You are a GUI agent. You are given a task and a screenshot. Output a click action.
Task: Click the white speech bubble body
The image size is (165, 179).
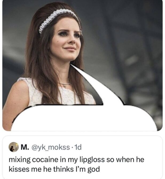click(x=84, y=118)
